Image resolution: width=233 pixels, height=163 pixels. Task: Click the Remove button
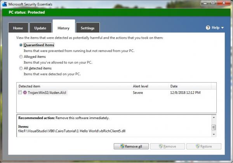(x=167, y=146)
